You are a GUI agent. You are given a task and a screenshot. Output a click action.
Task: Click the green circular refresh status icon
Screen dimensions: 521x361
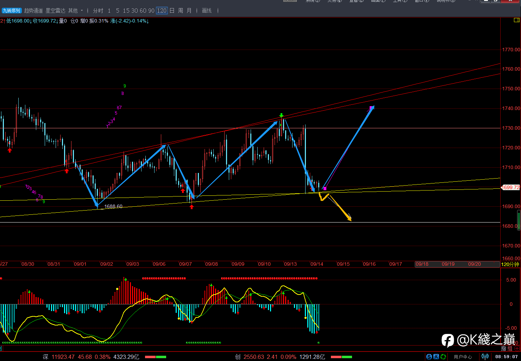point(443,357)
